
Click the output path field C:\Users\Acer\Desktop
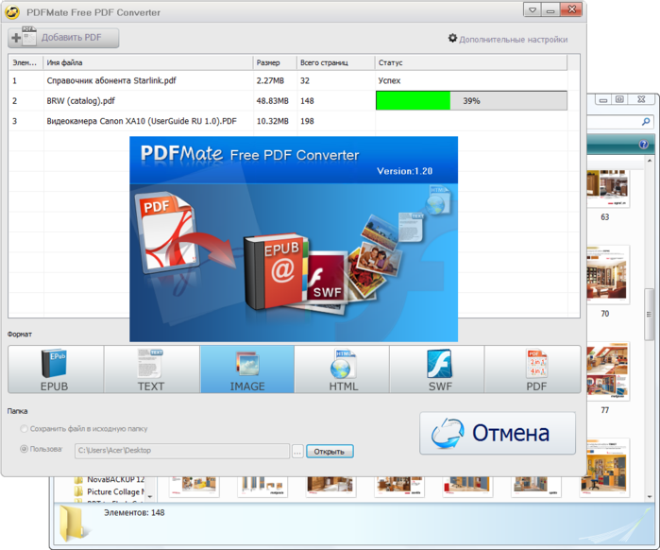click(181, 451)
